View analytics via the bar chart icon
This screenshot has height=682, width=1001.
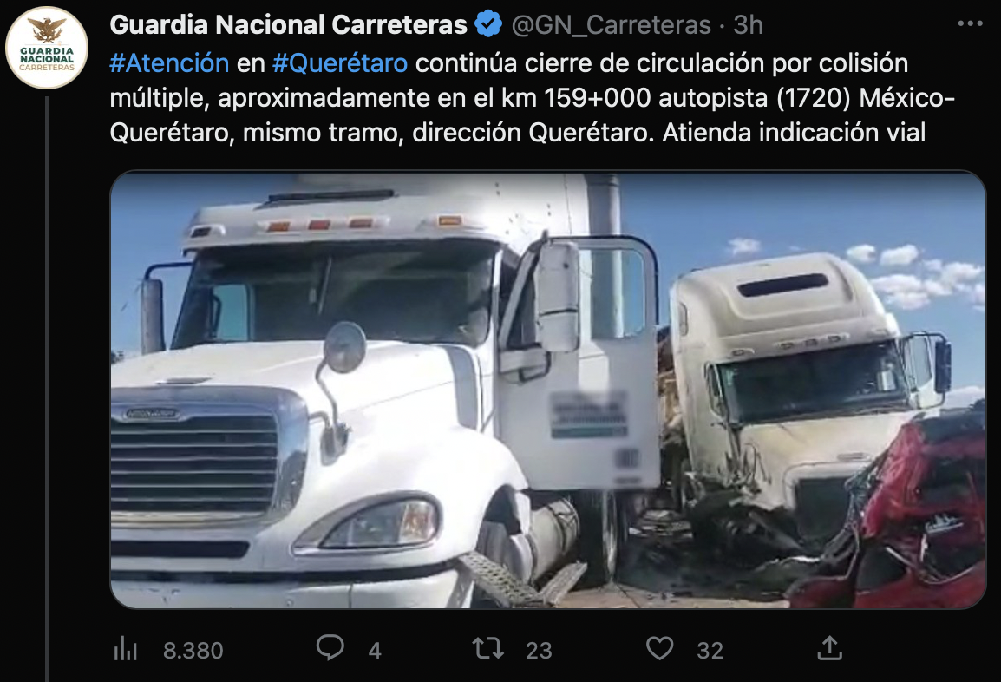point(126,649)
